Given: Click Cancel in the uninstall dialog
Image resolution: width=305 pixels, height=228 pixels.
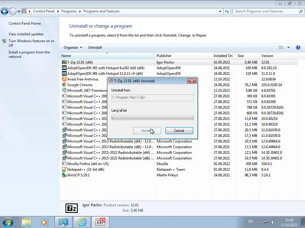Looking at the screenshot, I should click(x=179, y=131).
